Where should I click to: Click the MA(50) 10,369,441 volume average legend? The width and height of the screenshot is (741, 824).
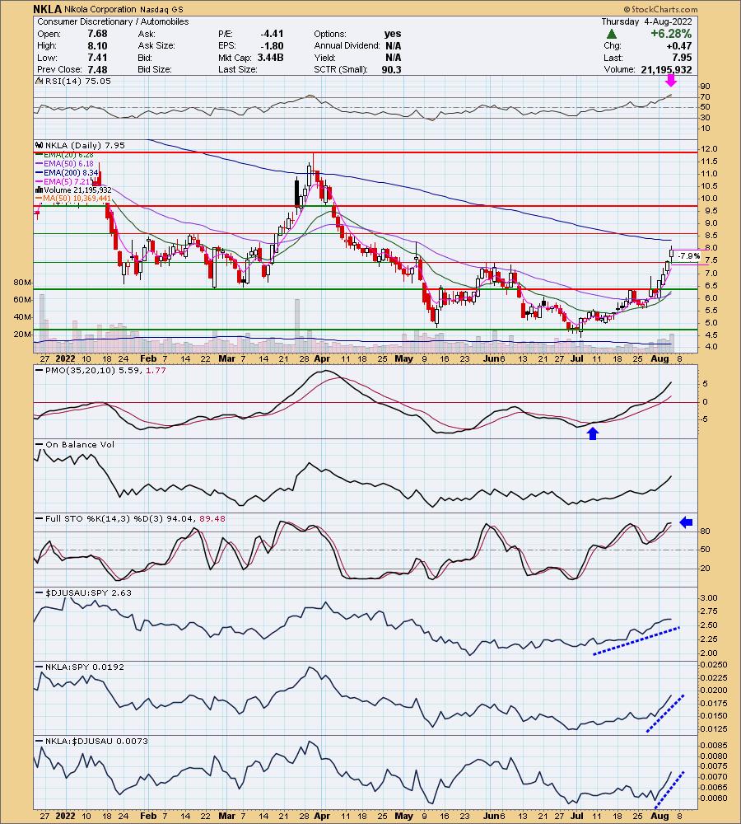[76, 199]
